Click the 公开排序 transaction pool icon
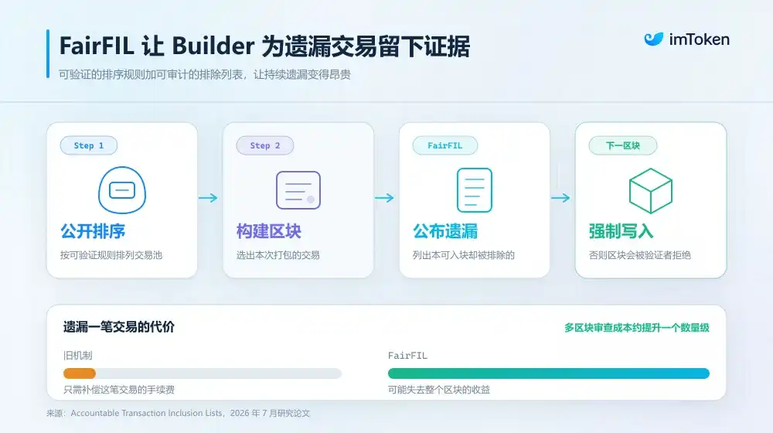The height and width of the screenshot is (433, 773). click(122, 190)
